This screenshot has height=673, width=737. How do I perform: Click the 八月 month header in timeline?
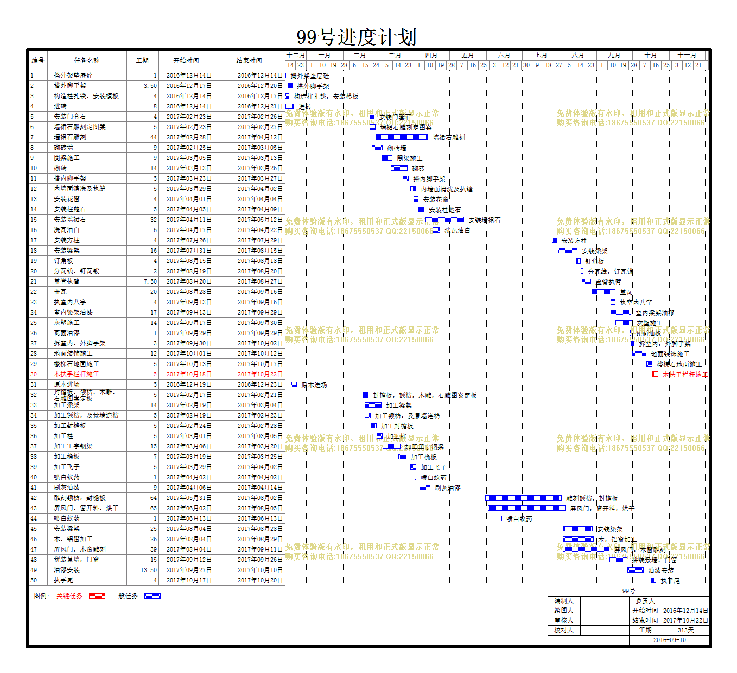pyautogui.click(x=578, y=55)
